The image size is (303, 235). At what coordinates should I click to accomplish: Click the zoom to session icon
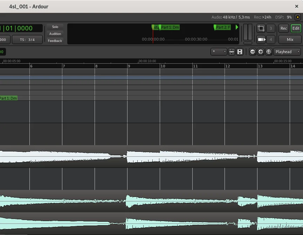[269, 52]
